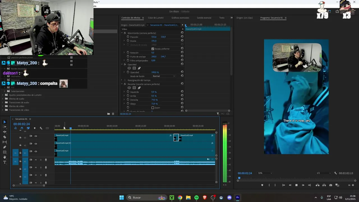359x202 pixels.
Task: Select the Type tool
Action: click(4, 162)
